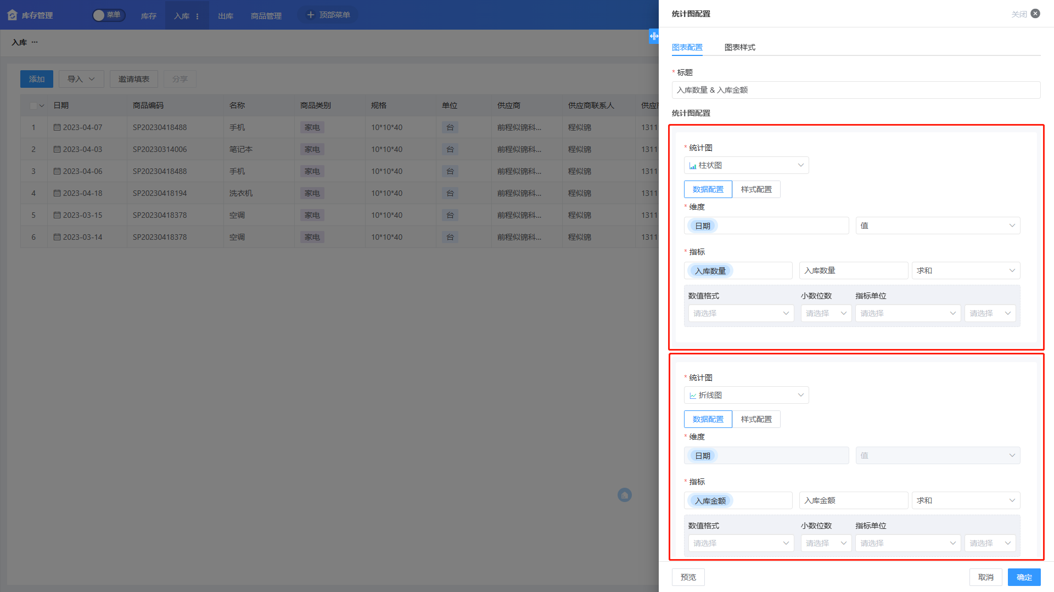Click the calendar icon in row 2023-03-15
Viewport: 1054px width, 592px height.
[x=57, y=215]
